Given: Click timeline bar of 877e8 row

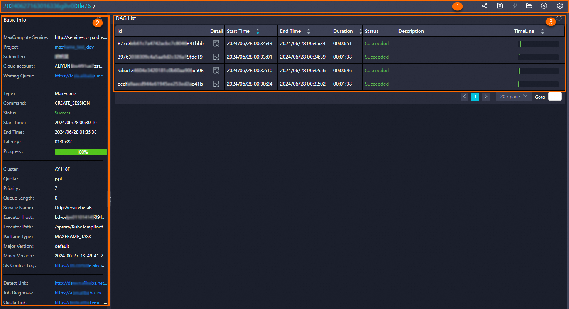Looking at the screenshot, I should (x=538, y=44).
